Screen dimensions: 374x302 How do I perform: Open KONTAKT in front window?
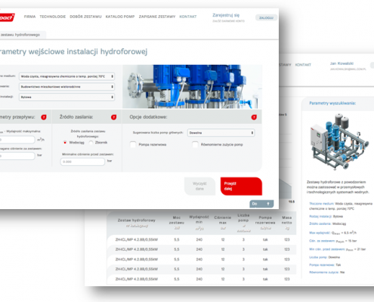[x=188, y=17]
